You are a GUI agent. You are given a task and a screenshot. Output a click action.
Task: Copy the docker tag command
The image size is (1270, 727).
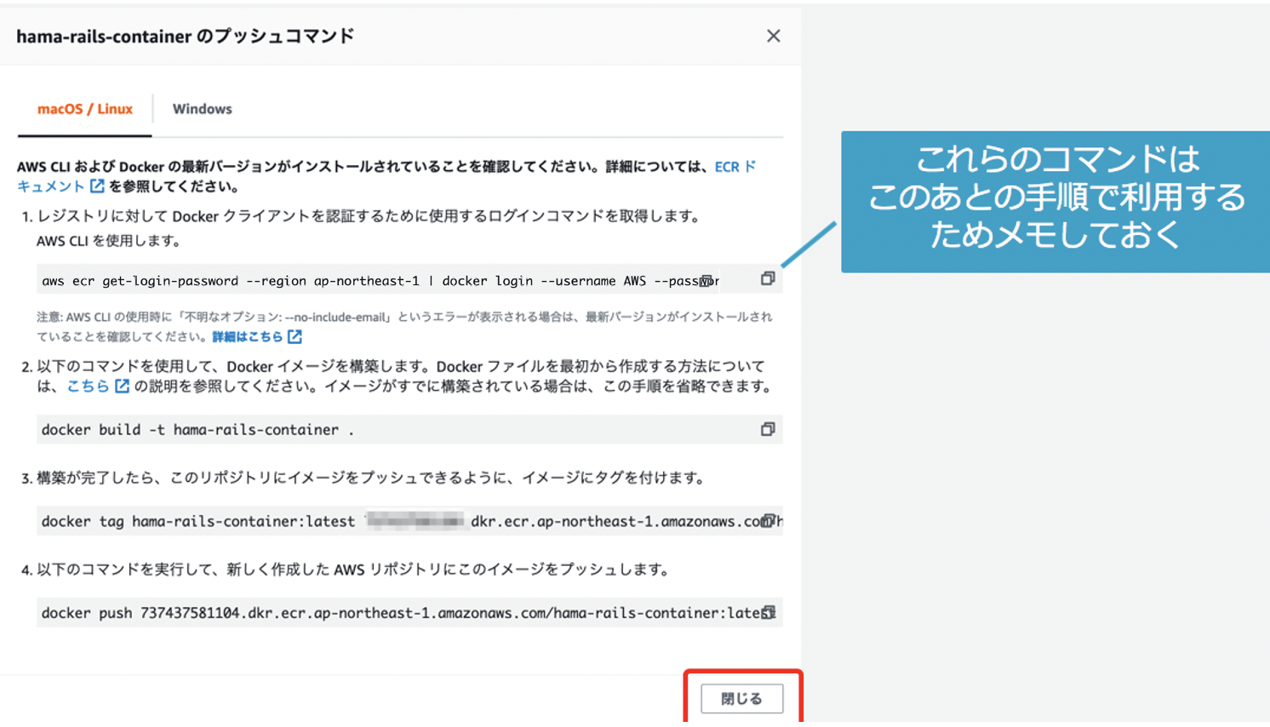pyautogui.click(x=769, y=520)
